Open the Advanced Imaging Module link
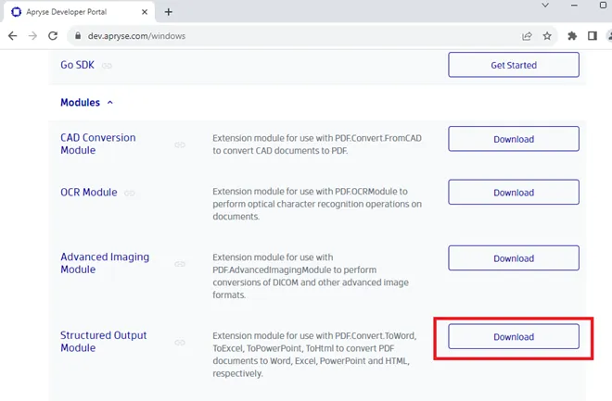The width and height of the screenshot is (612, 401). click(x=105, y=263)
